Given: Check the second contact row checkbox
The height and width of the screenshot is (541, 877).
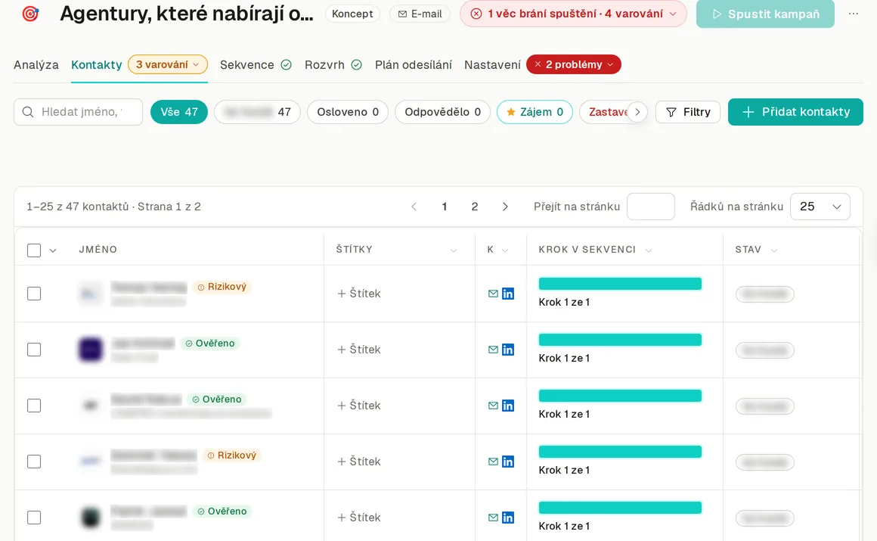Looking at the screenshot, I should tap(34, 350).
